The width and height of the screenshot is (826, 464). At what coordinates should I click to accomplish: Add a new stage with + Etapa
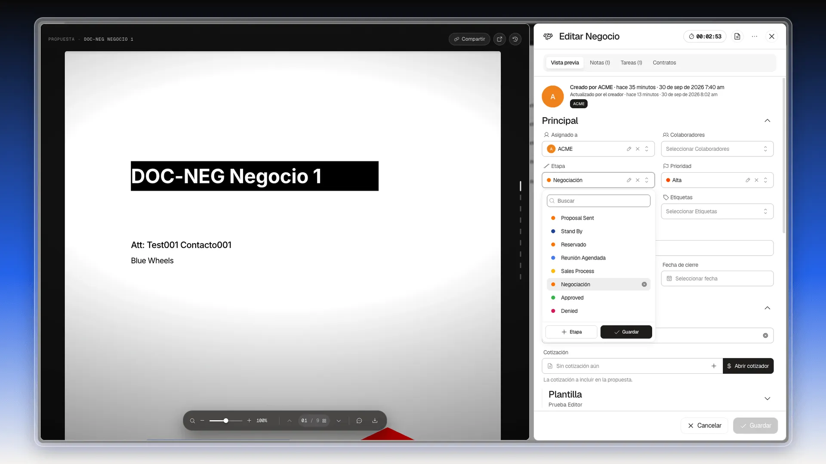(571, 332)
